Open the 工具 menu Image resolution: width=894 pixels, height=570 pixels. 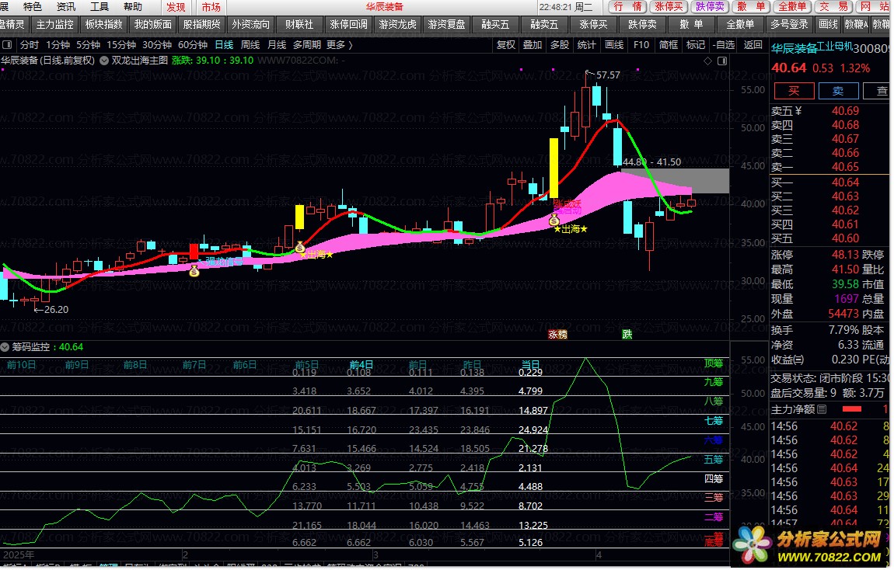point(100,7)
